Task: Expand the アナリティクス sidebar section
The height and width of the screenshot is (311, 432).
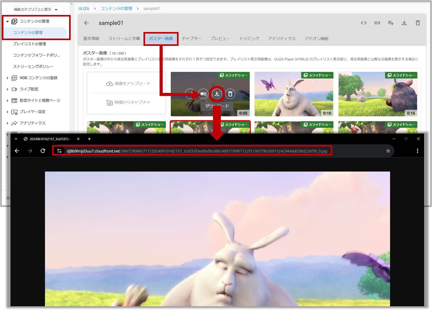Action: coord(7,123)
